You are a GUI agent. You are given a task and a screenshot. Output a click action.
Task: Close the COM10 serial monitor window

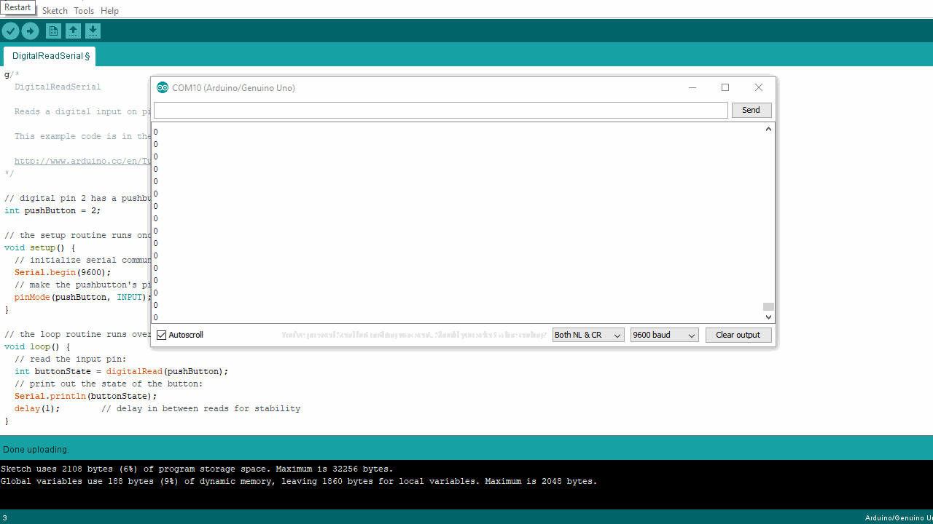click(759, 88)
